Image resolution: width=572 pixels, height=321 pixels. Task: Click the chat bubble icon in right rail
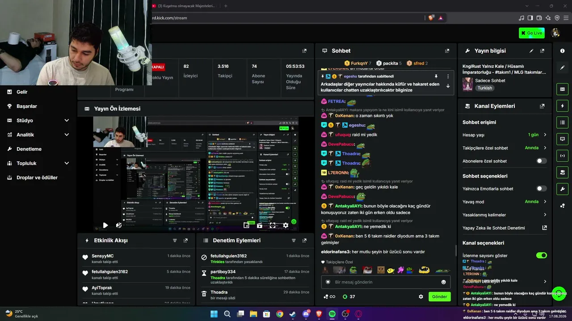point(562,139)
